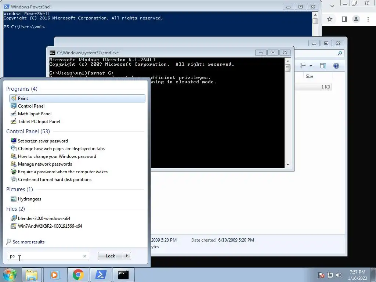Expand the shutdown options arrow next to Lock
The image size is (376, 282).
(x=127, y=256)
